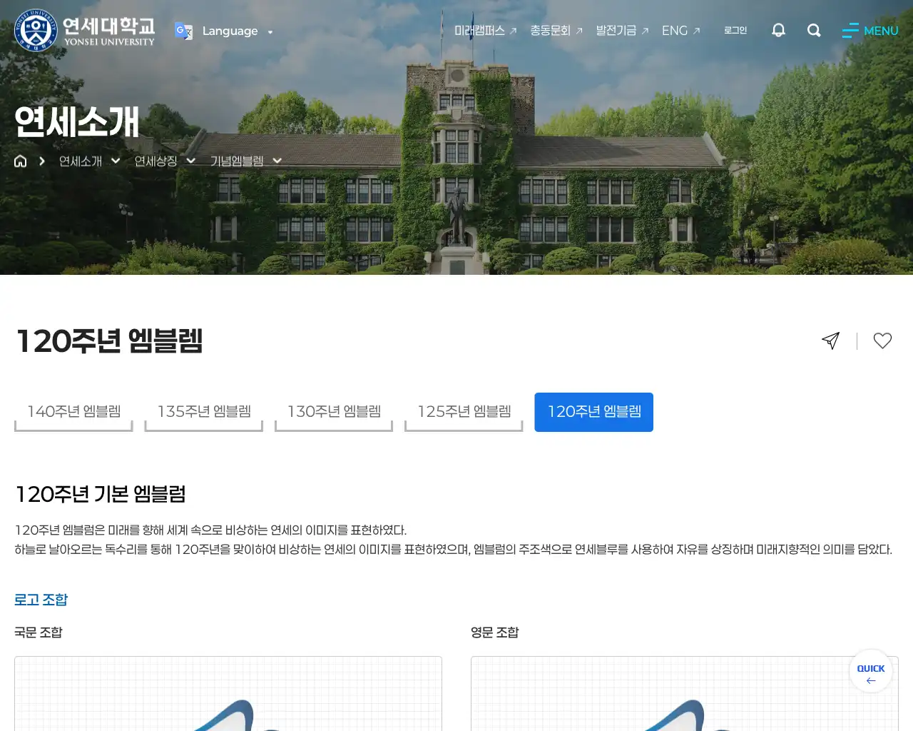This screenshot has height=731, width=913.
Task: Click the 국문 조합 emblem image
Action: [x=228, y=694]
